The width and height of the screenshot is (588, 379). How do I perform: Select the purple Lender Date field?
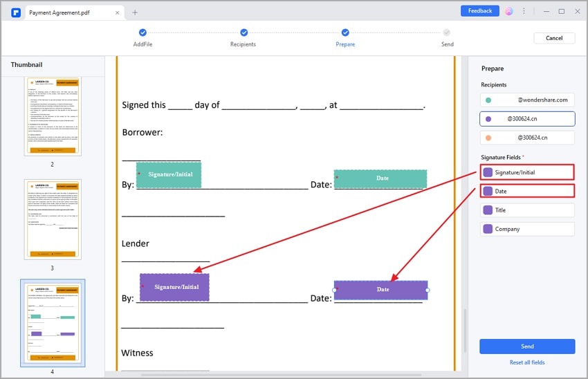[381, 290]
